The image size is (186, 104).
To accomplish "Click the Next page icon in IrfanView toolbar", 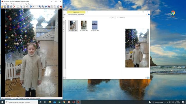I will (55, 6).
